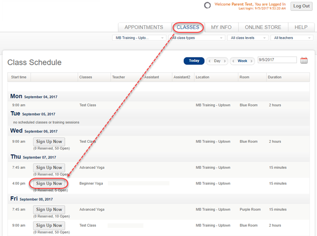Go to next week using Week right arrow
Viewport: 317px width, 236px height.
(252, 61)
